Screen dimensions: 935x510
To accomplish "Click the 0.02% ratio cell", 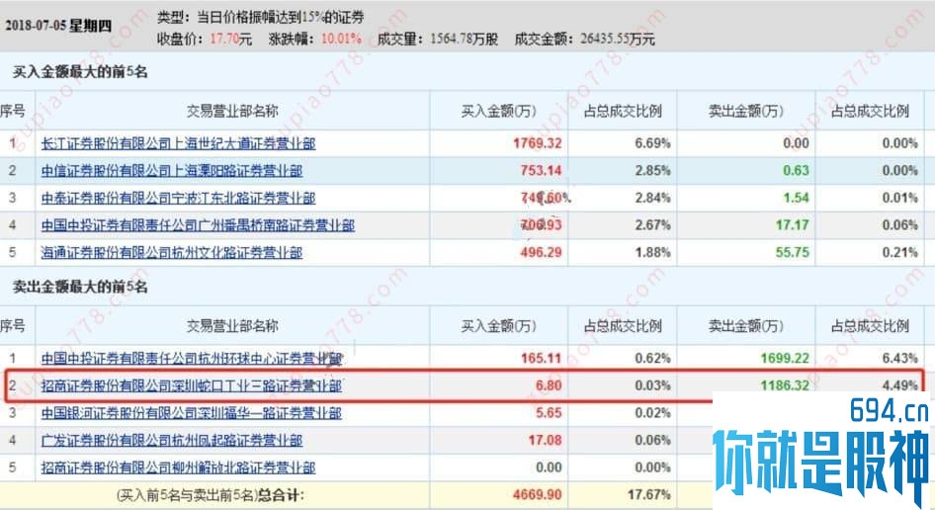I will point(652,413).
